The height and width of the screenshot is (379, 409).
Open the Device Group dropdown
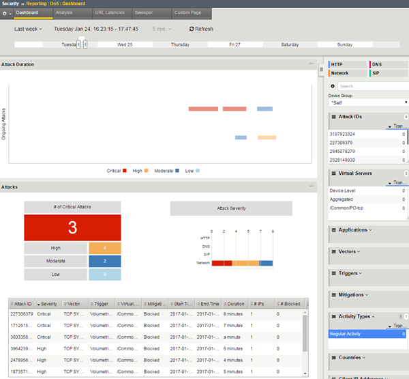pos(367,103)
